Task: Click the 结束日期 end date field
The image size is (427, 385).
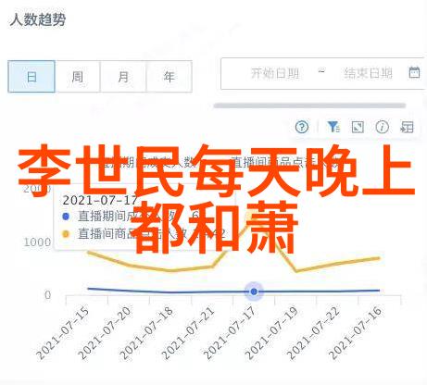Action: coord(368,73)
